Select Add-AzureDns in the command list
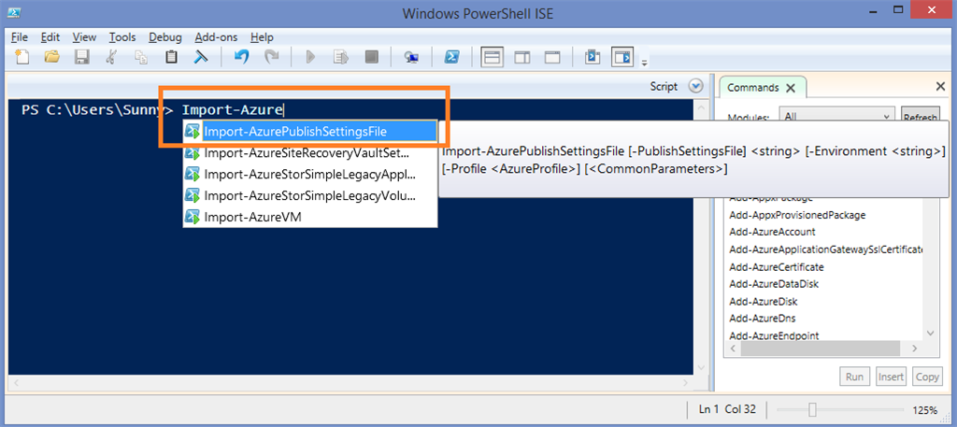This screenshot has width=957, height=427. click(763, 318)
